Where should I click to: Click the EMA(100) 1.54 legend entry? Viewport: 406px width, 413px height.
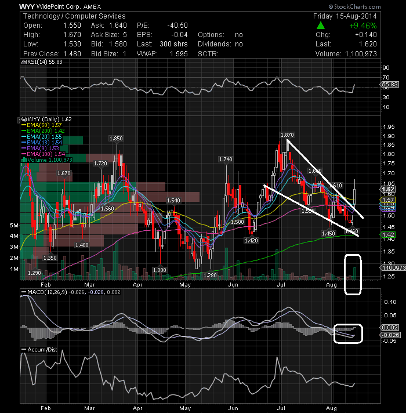(43, 154)
